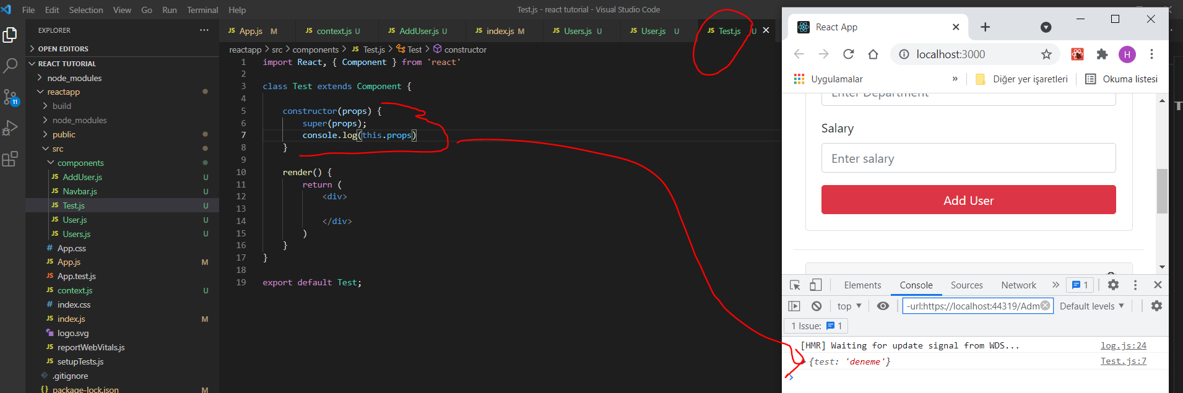Toggle console sidebar panel
This screenshot has height=393, width=1183.
(794, 306)
